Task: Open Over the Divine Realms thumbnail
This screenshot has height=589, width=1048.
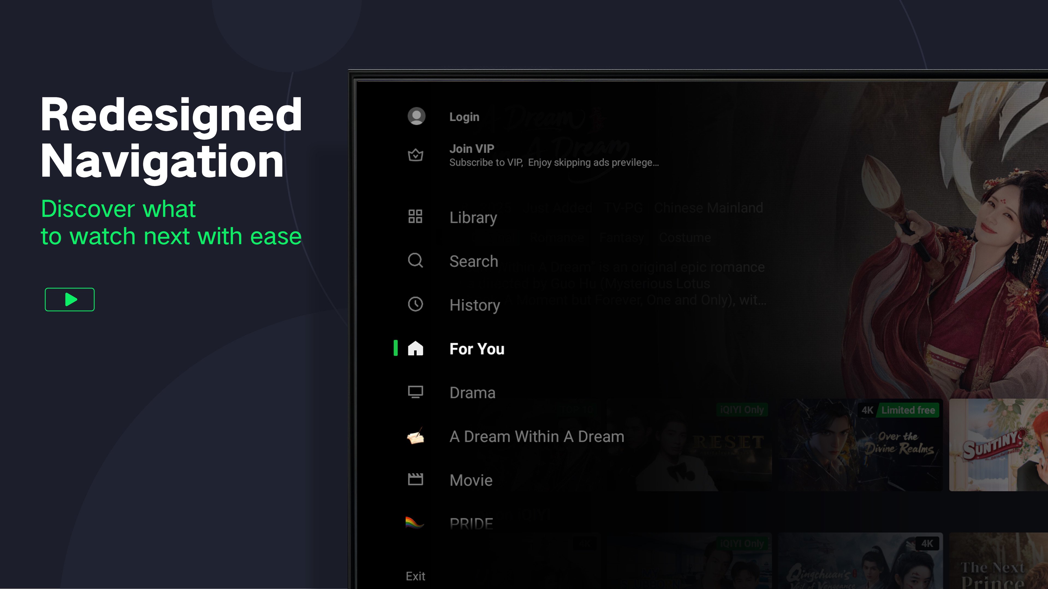Action: coord(860,445)
